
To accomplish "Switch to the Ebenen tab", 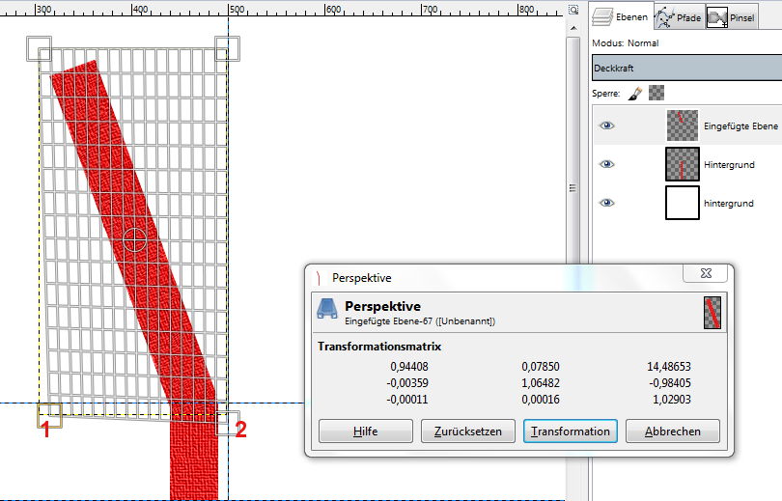I will pos(621,17).
